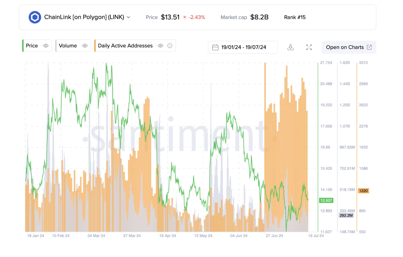Click the red down-triangle change indicator
Image resolution: width=403 pixels, height=257 pixels.
[185, 17]
